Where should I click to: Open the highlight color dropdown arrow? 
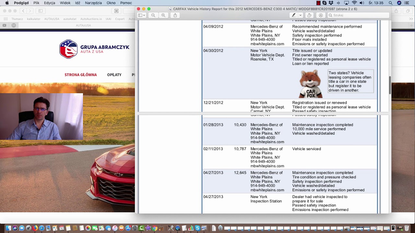[300, 15]
